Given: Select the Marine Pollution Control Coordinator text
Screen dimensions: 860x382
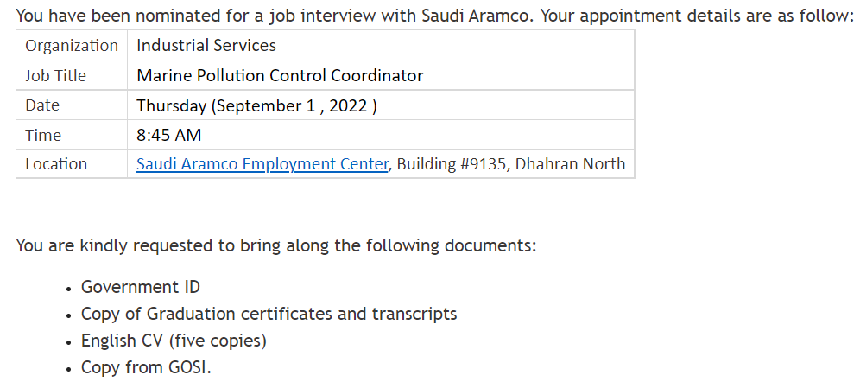Looking at the screenshot, I should pos(280,75).
